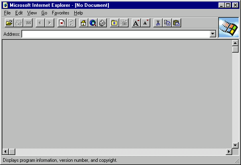This screenshot has width=241, height=165.
Task: Open the Help menu
Action: (78, 13)
